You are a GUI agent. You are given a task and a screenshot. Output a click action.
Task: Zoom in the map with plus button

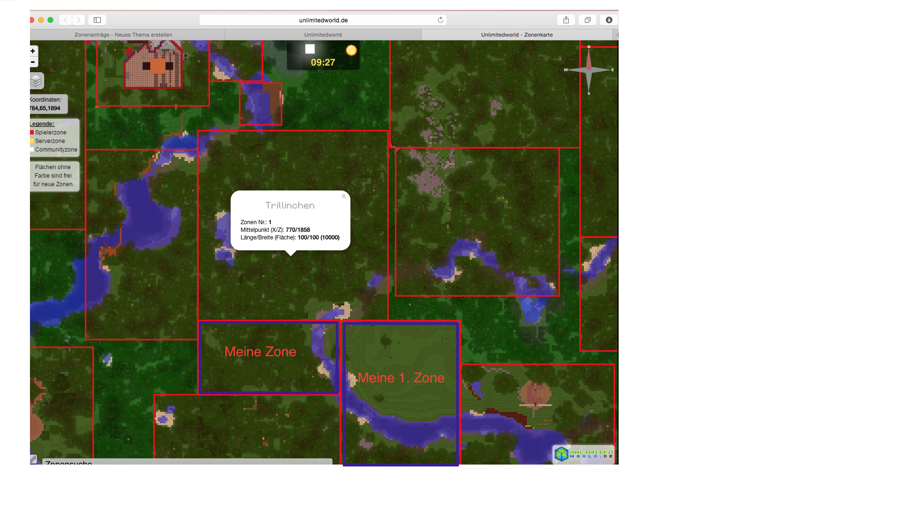[x=33, y=51]
